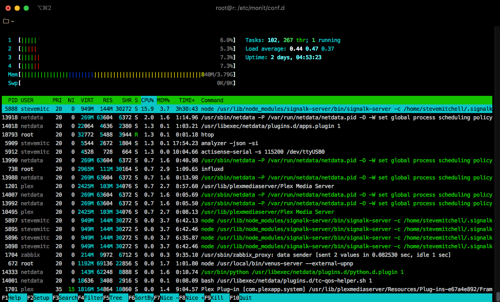The height and width of the screenshot is (302, 500).
Task: Select netdata thread row PID 13990
Action: [247, 160]
